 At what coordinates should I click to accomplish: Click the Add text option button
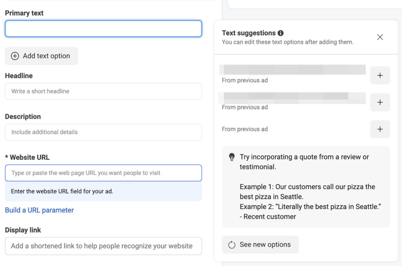pyautogui.click(x=41, y=56)
